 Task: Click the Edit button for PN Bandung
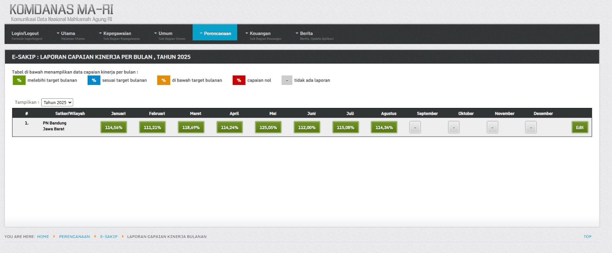(579, 127)
